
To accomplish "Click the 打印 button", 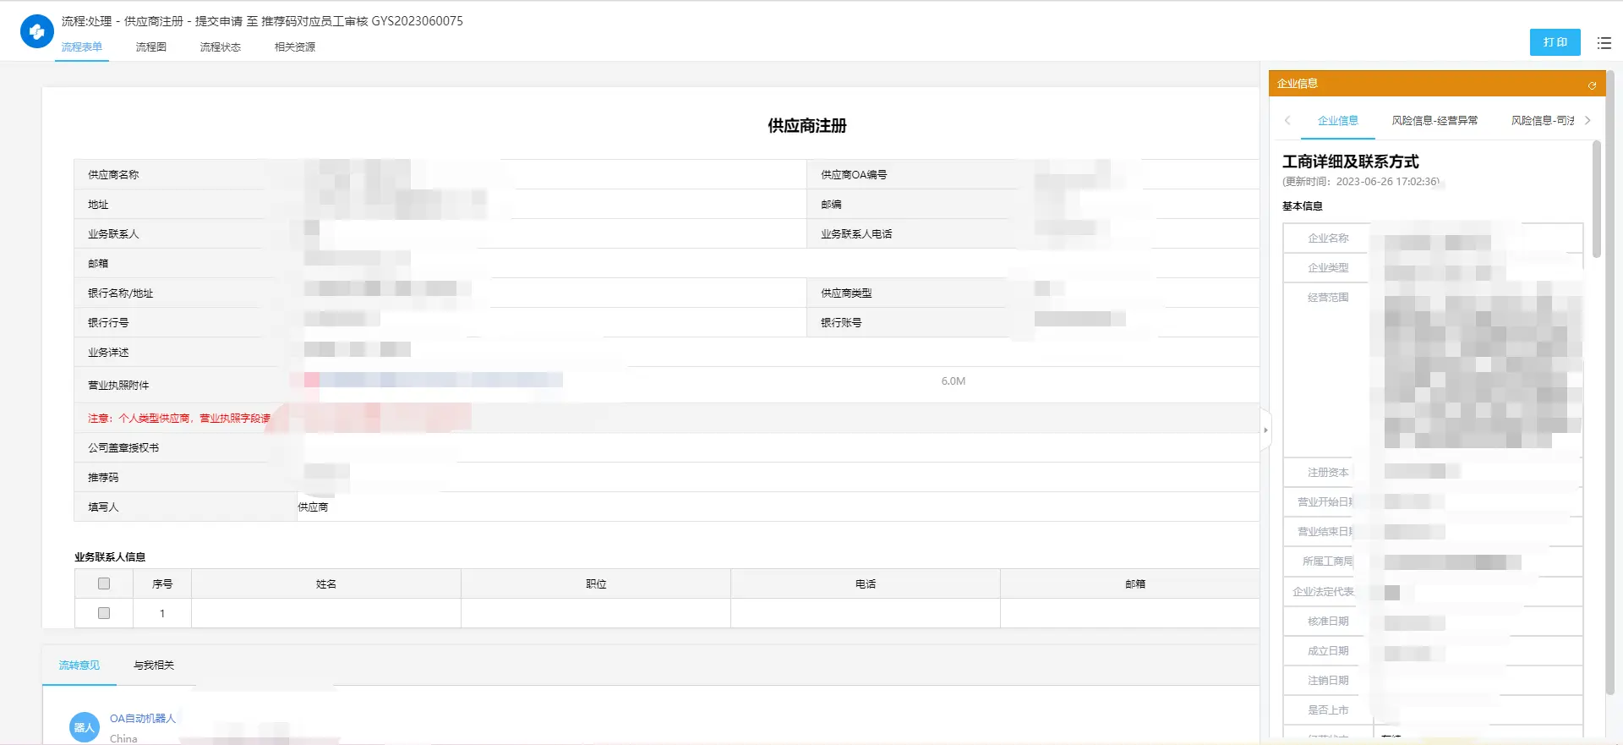I will point(1555,42).
